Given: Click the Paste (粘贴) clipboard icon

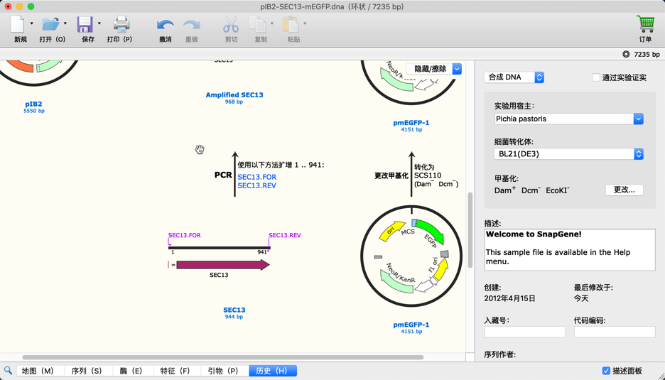Looking at the screenshot, I should pos(291,26).
